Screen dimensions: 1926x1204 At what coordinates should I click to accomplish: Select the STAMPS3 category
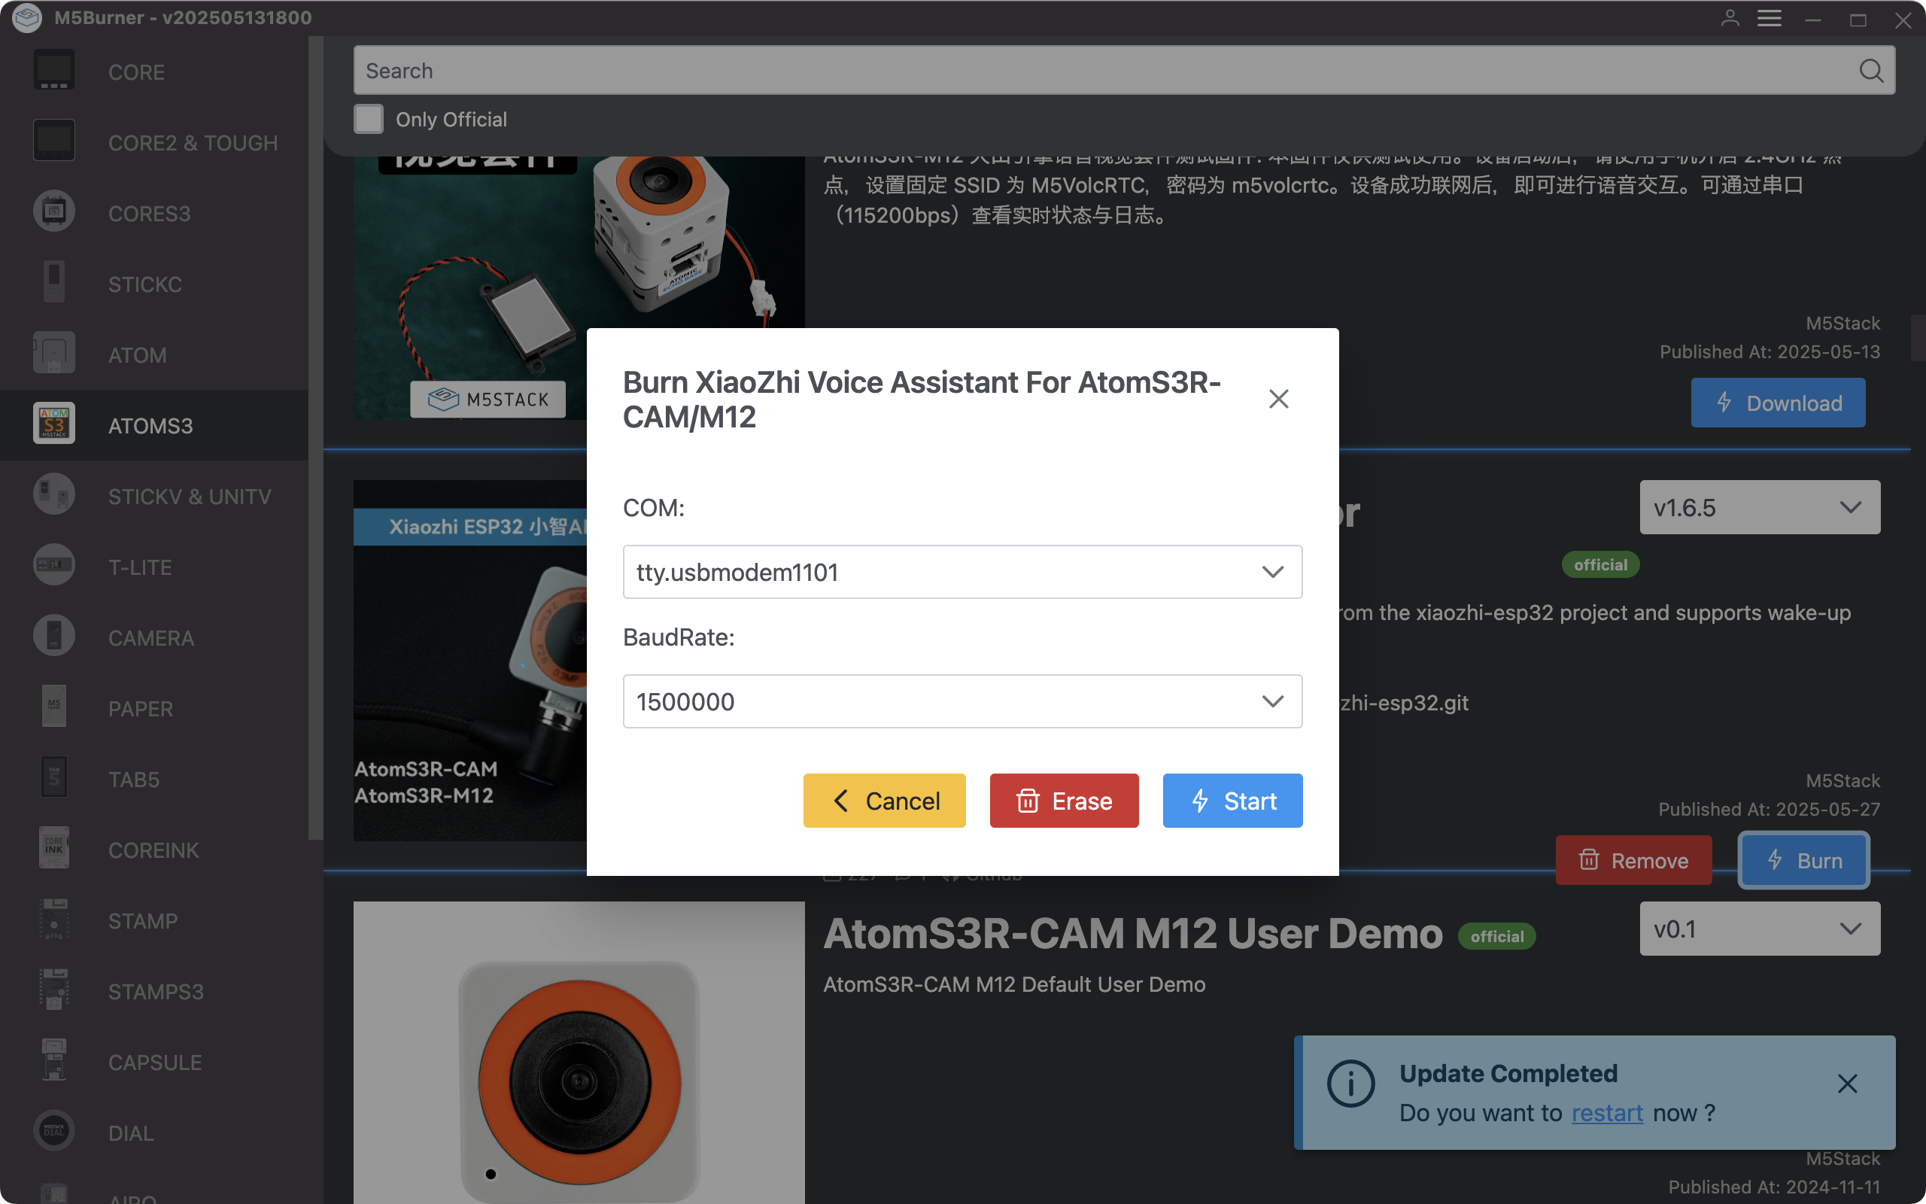click(x=153, y=991)
